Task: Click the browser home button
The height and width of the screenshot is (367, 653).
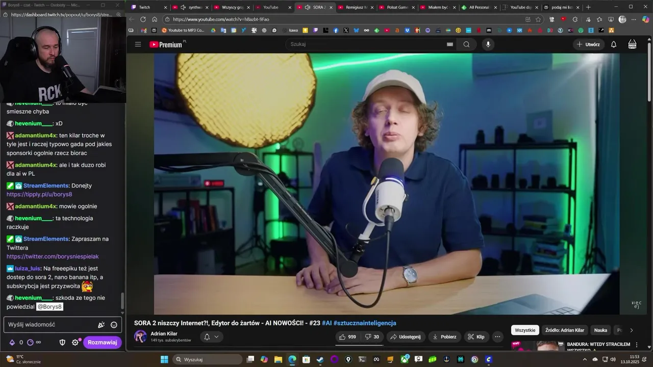Action: 155,19
